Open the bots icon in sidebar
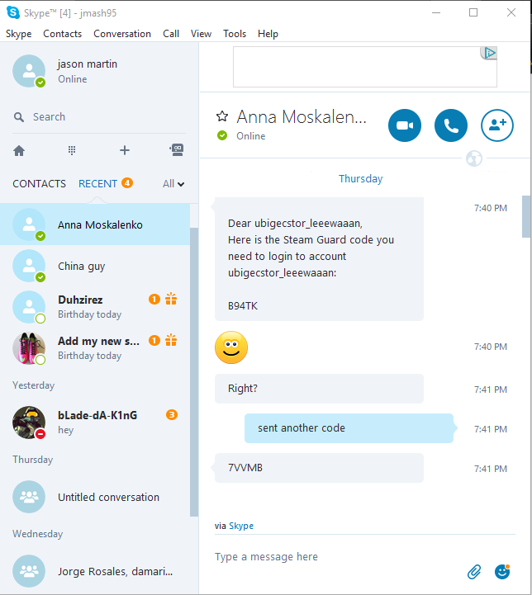 pyautogui.click(x=177, y=150)
